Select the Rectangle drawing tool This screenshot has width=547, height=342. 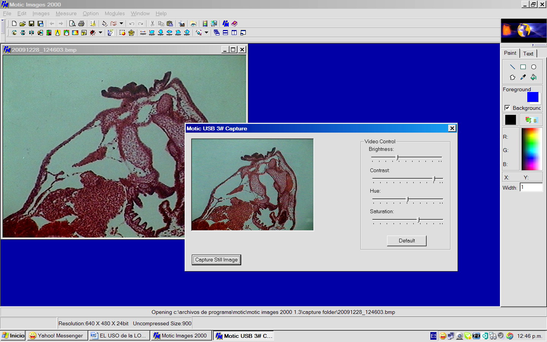point(523,66)
